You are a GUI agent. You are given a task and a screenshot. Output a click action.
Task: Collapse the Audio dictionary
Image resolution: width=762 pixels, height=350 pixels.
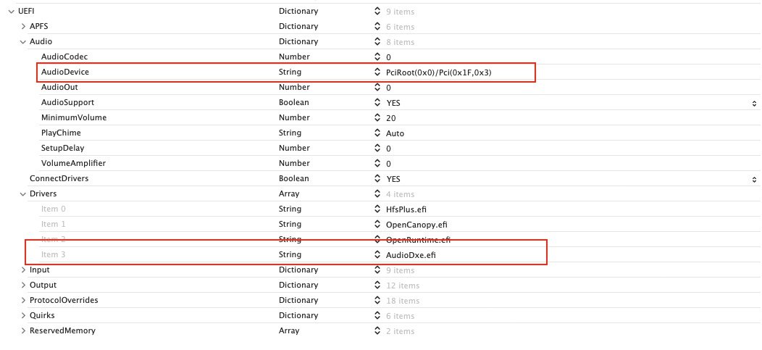[22, 42]
